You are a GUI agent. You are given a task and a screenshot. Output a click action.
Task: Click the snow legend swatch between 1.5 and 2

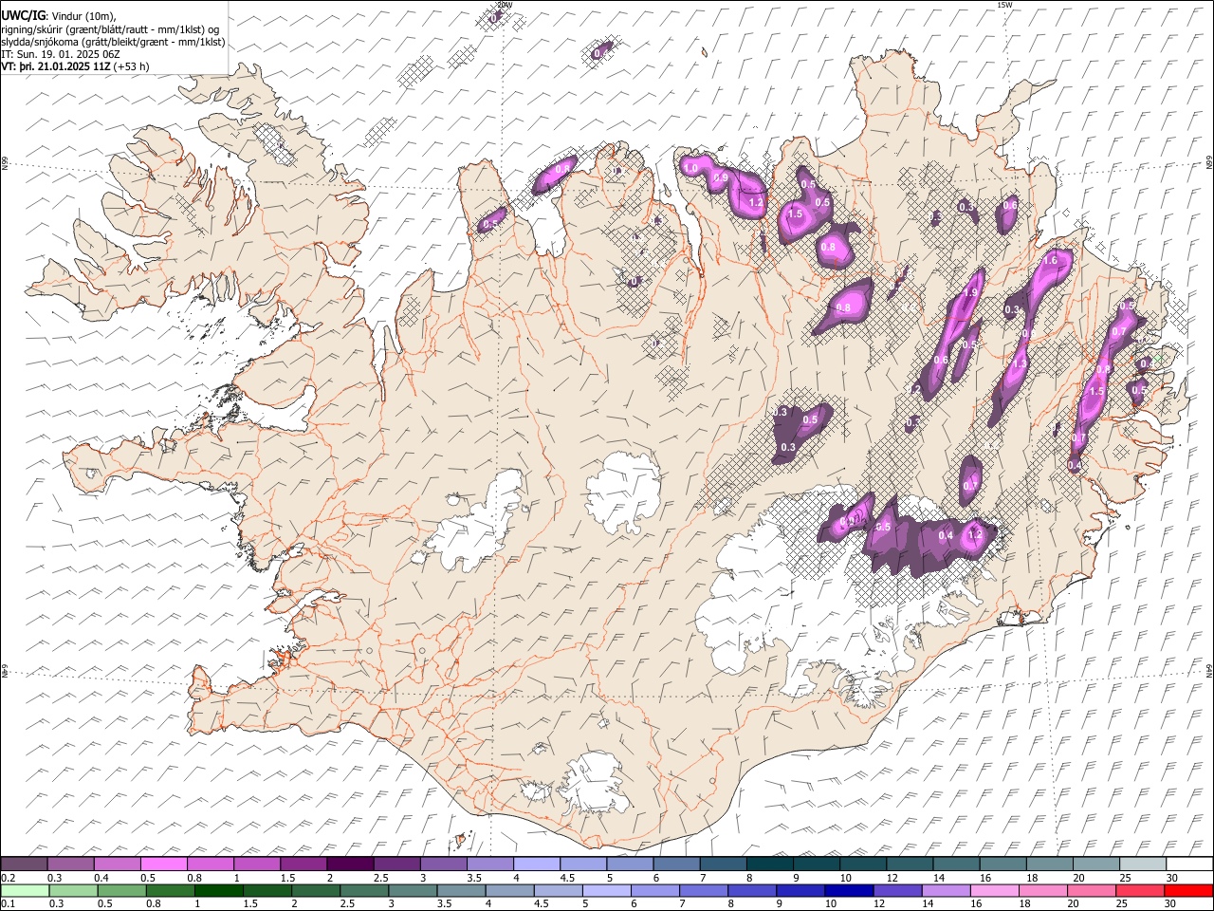tap(303, 864)
